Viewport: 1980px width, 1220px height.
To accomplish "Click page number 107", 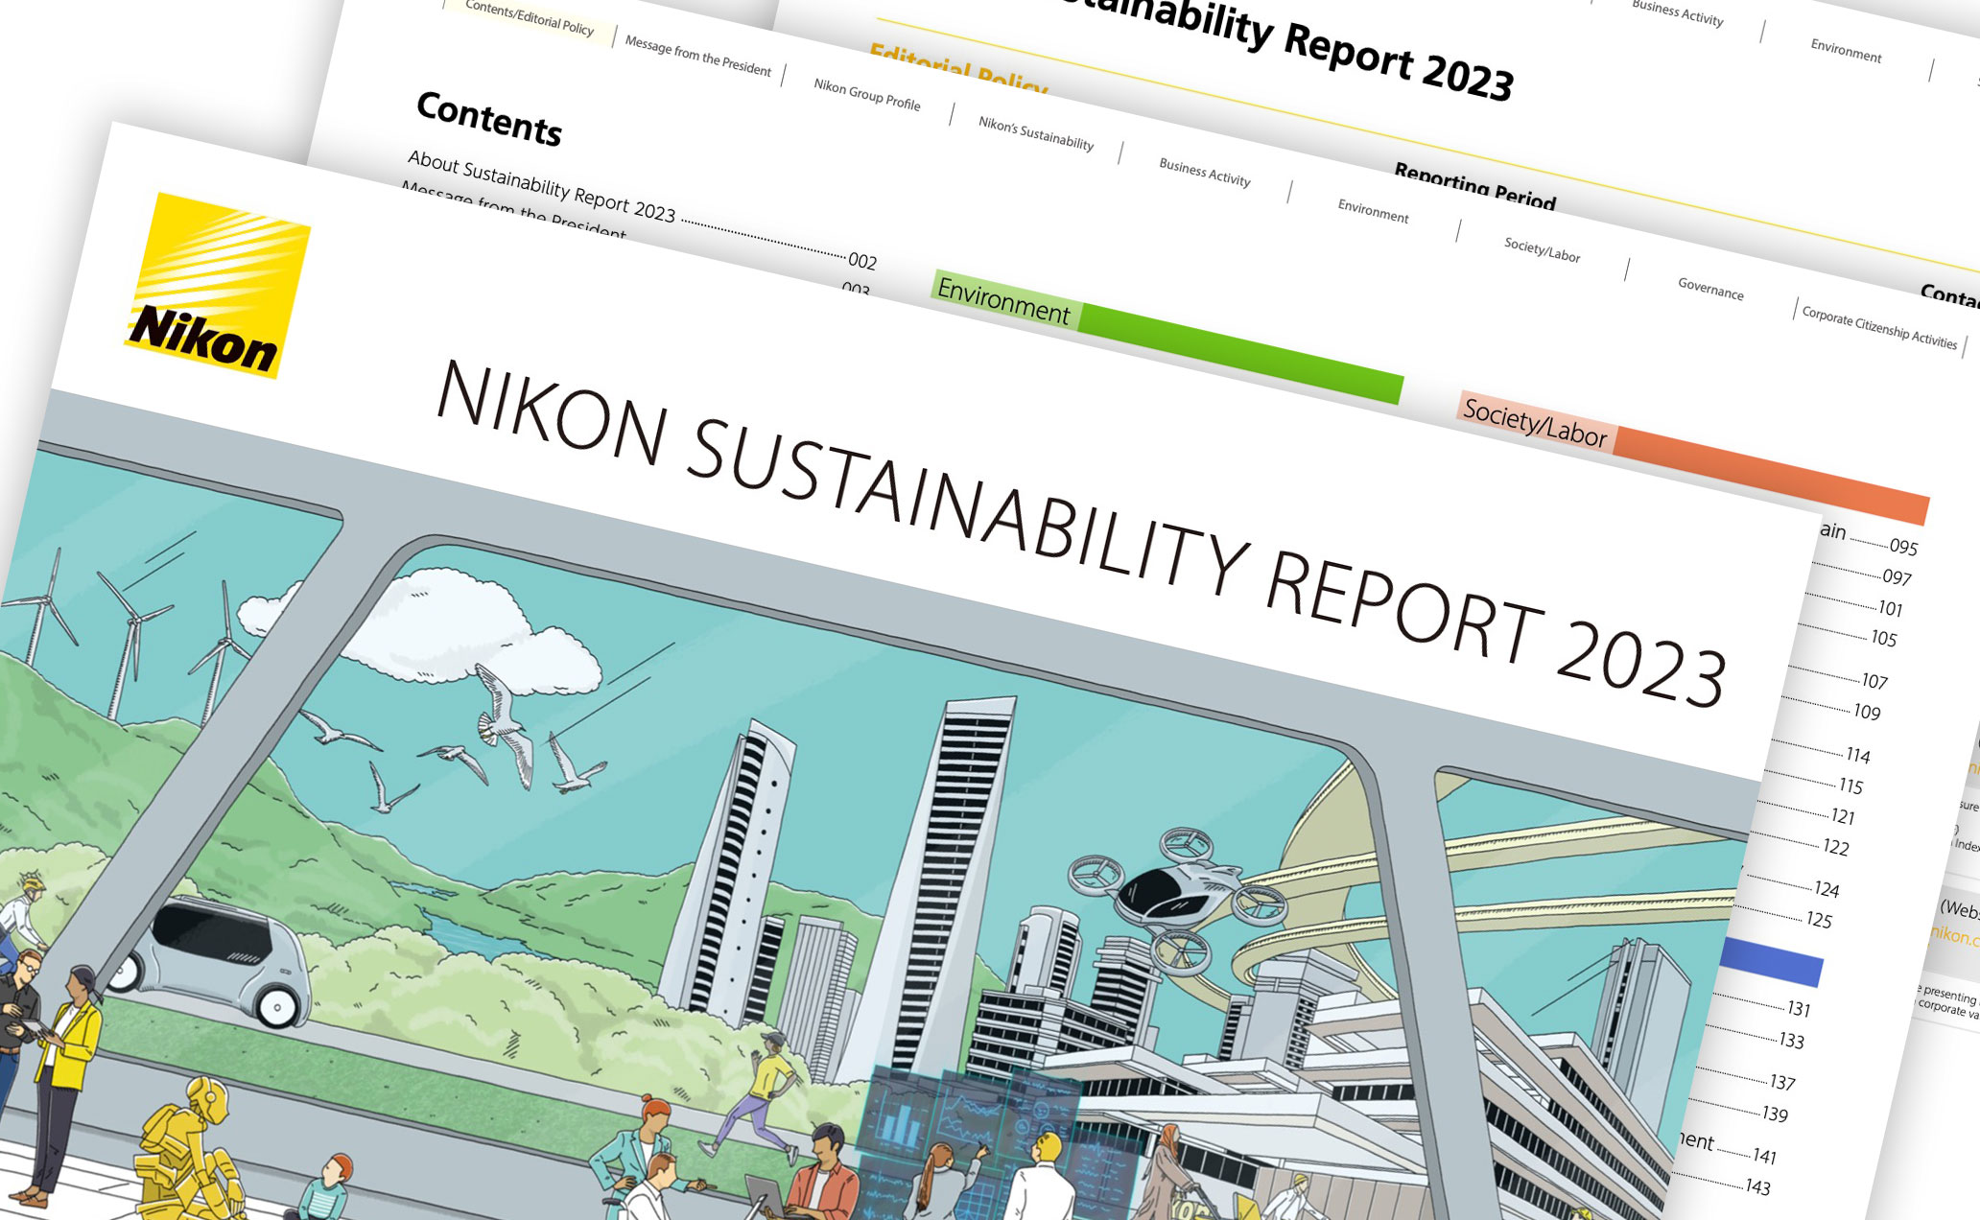I will [x=1874, y=681].
